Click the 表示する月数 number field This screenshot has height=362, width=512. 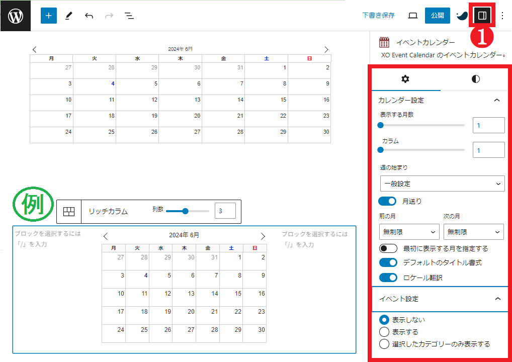[x=488, y=125]
